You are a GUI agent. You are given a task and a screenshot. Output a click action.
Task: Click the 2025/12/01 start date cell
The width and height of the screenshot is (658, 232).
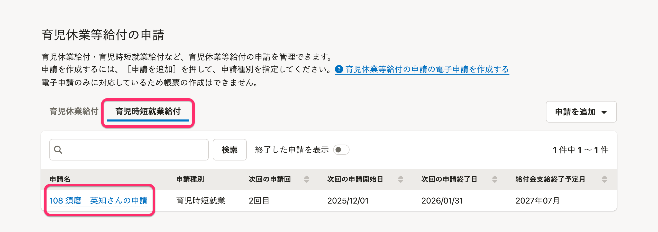pos(348,200)
